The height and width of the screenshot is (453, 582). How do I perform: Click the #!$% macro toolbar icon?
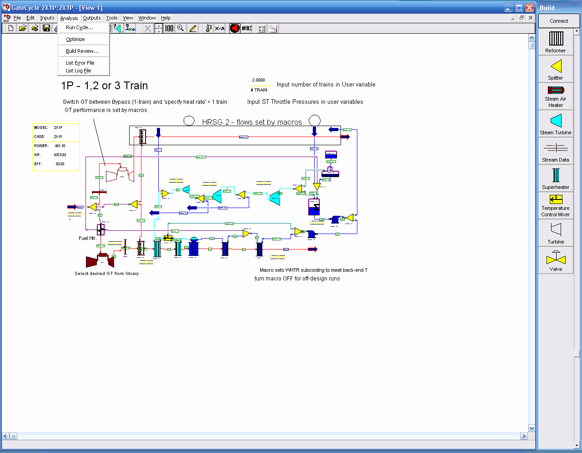click(246, 28)
